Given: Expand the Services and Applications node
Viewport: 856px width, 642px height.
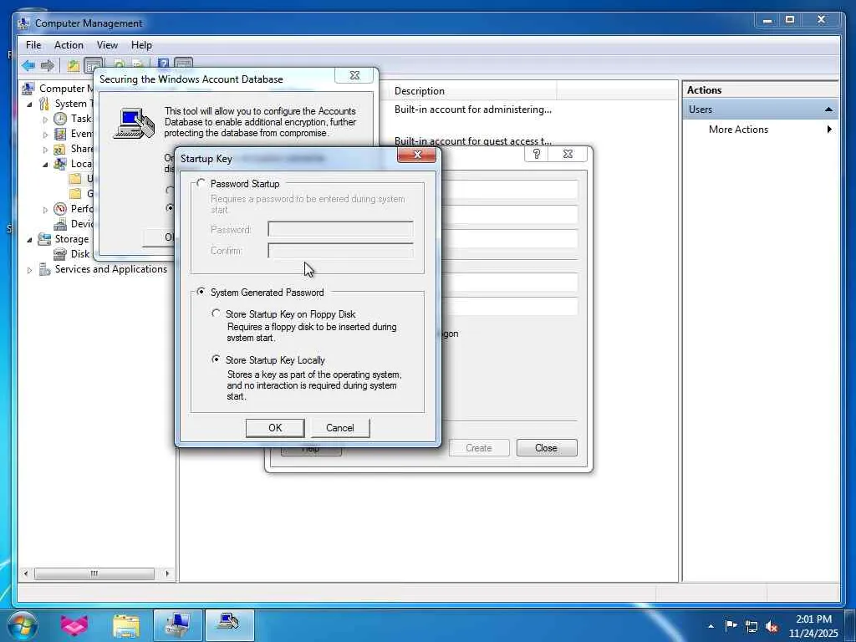Looking at the screenshot, I should 29,270.
